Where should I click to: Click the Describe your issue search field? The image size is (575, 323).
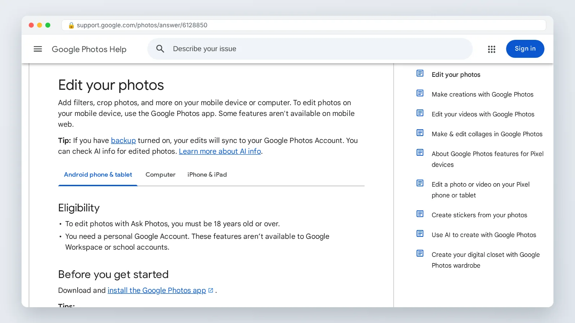click(310, 49)
